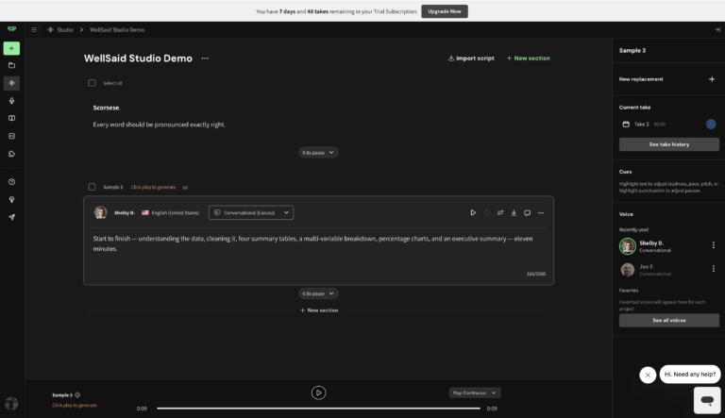Open project options next to WellSaid Studio Demo

(205, 59)
